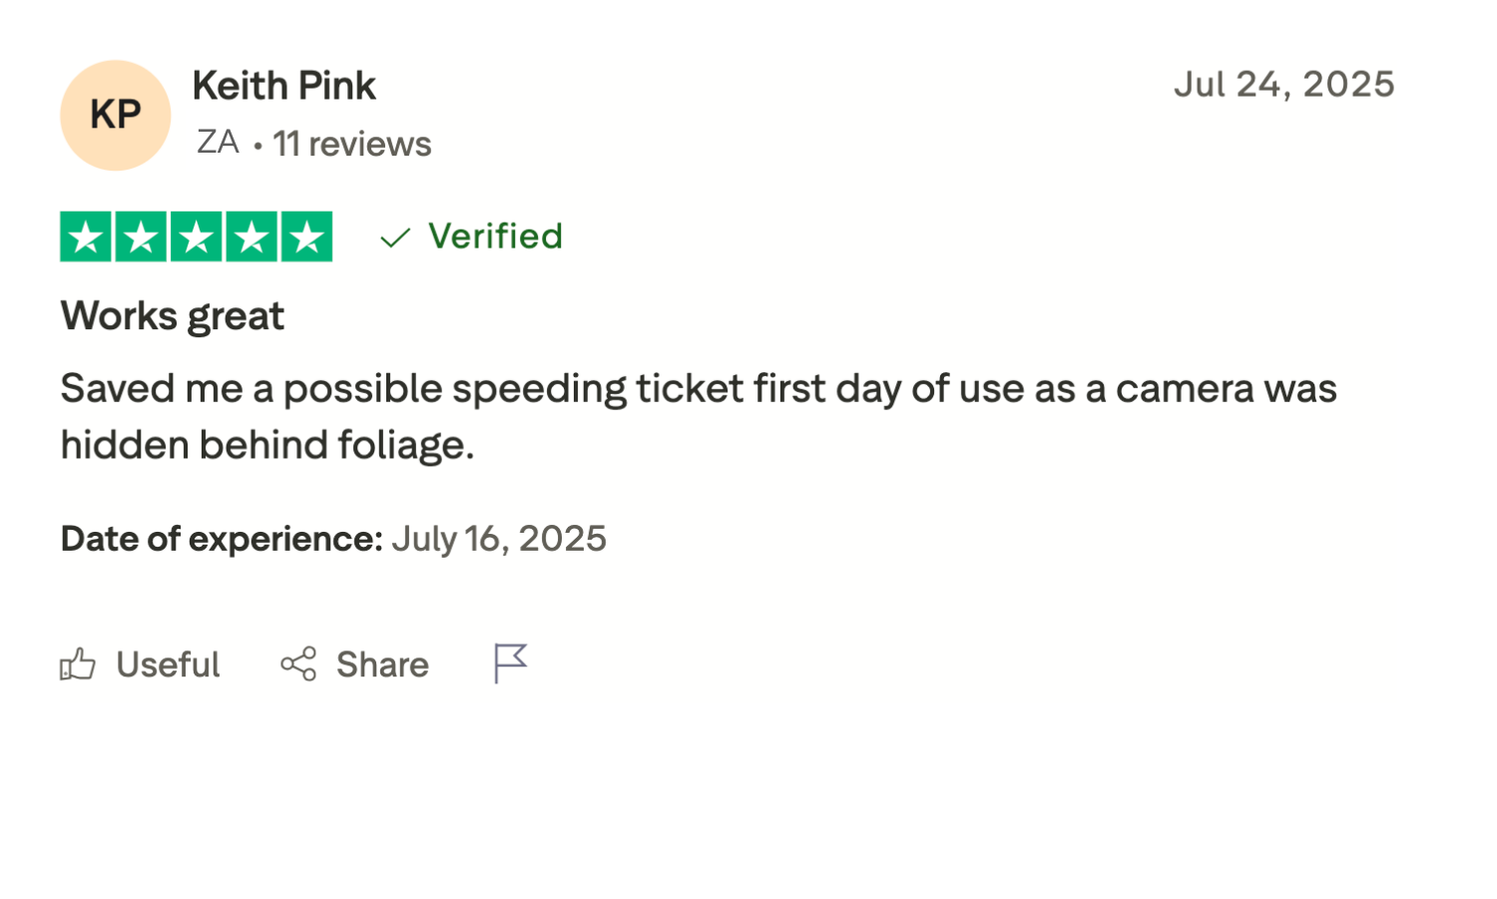Click the '11 reviews' count
The image size is (1497, 899).
point(352,144)
